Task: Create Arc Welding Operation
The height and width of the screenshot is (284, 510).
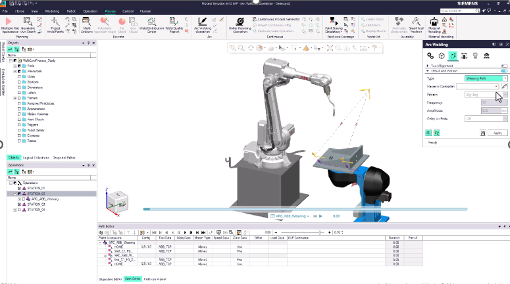Action: (202, 25)
